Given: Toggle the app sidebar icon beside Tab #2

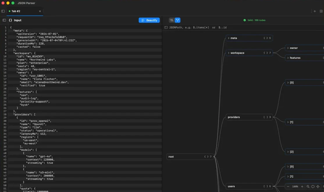Looking at the screenshot, I should pyautogui.click(x=3, y=11).
